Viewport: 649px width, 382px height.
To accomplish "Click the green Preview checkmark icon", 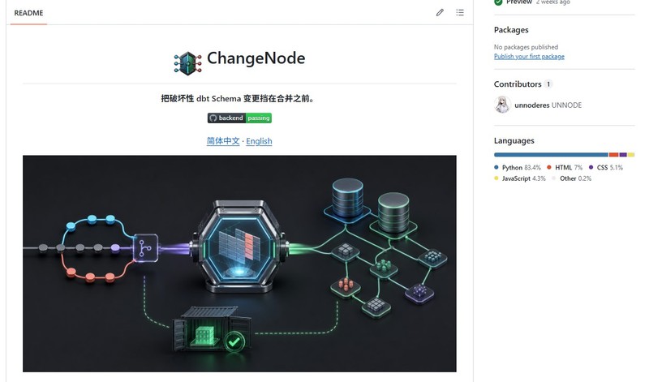I will tap(498, 2).
